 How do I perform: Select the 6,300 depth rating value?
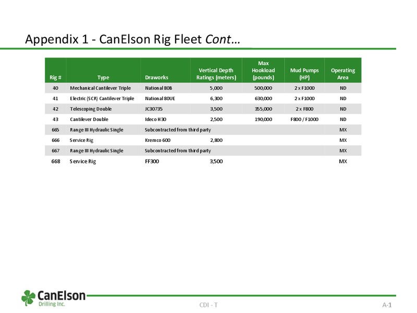pos(216,99)
